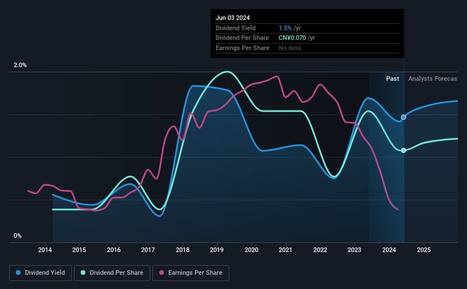Image resolution: width=467 pixels, height=289 pixels.
Task: Click the CN¥0.070 /yr tooltip value
Action: [x=297, y=38]
